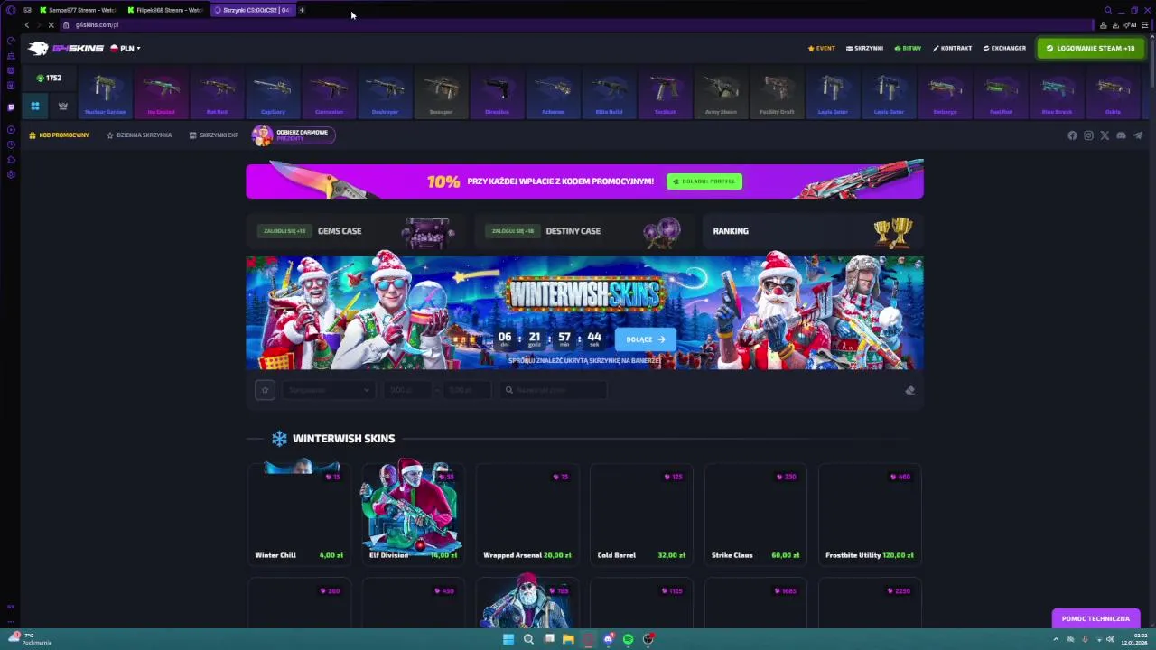
Task: Open a new browser tab
Action: point(302,10)
